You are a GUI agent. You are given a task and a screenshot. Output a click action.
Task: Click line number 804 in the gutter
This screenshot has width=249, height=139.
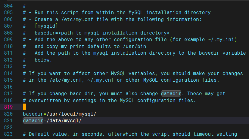[8, 6]
